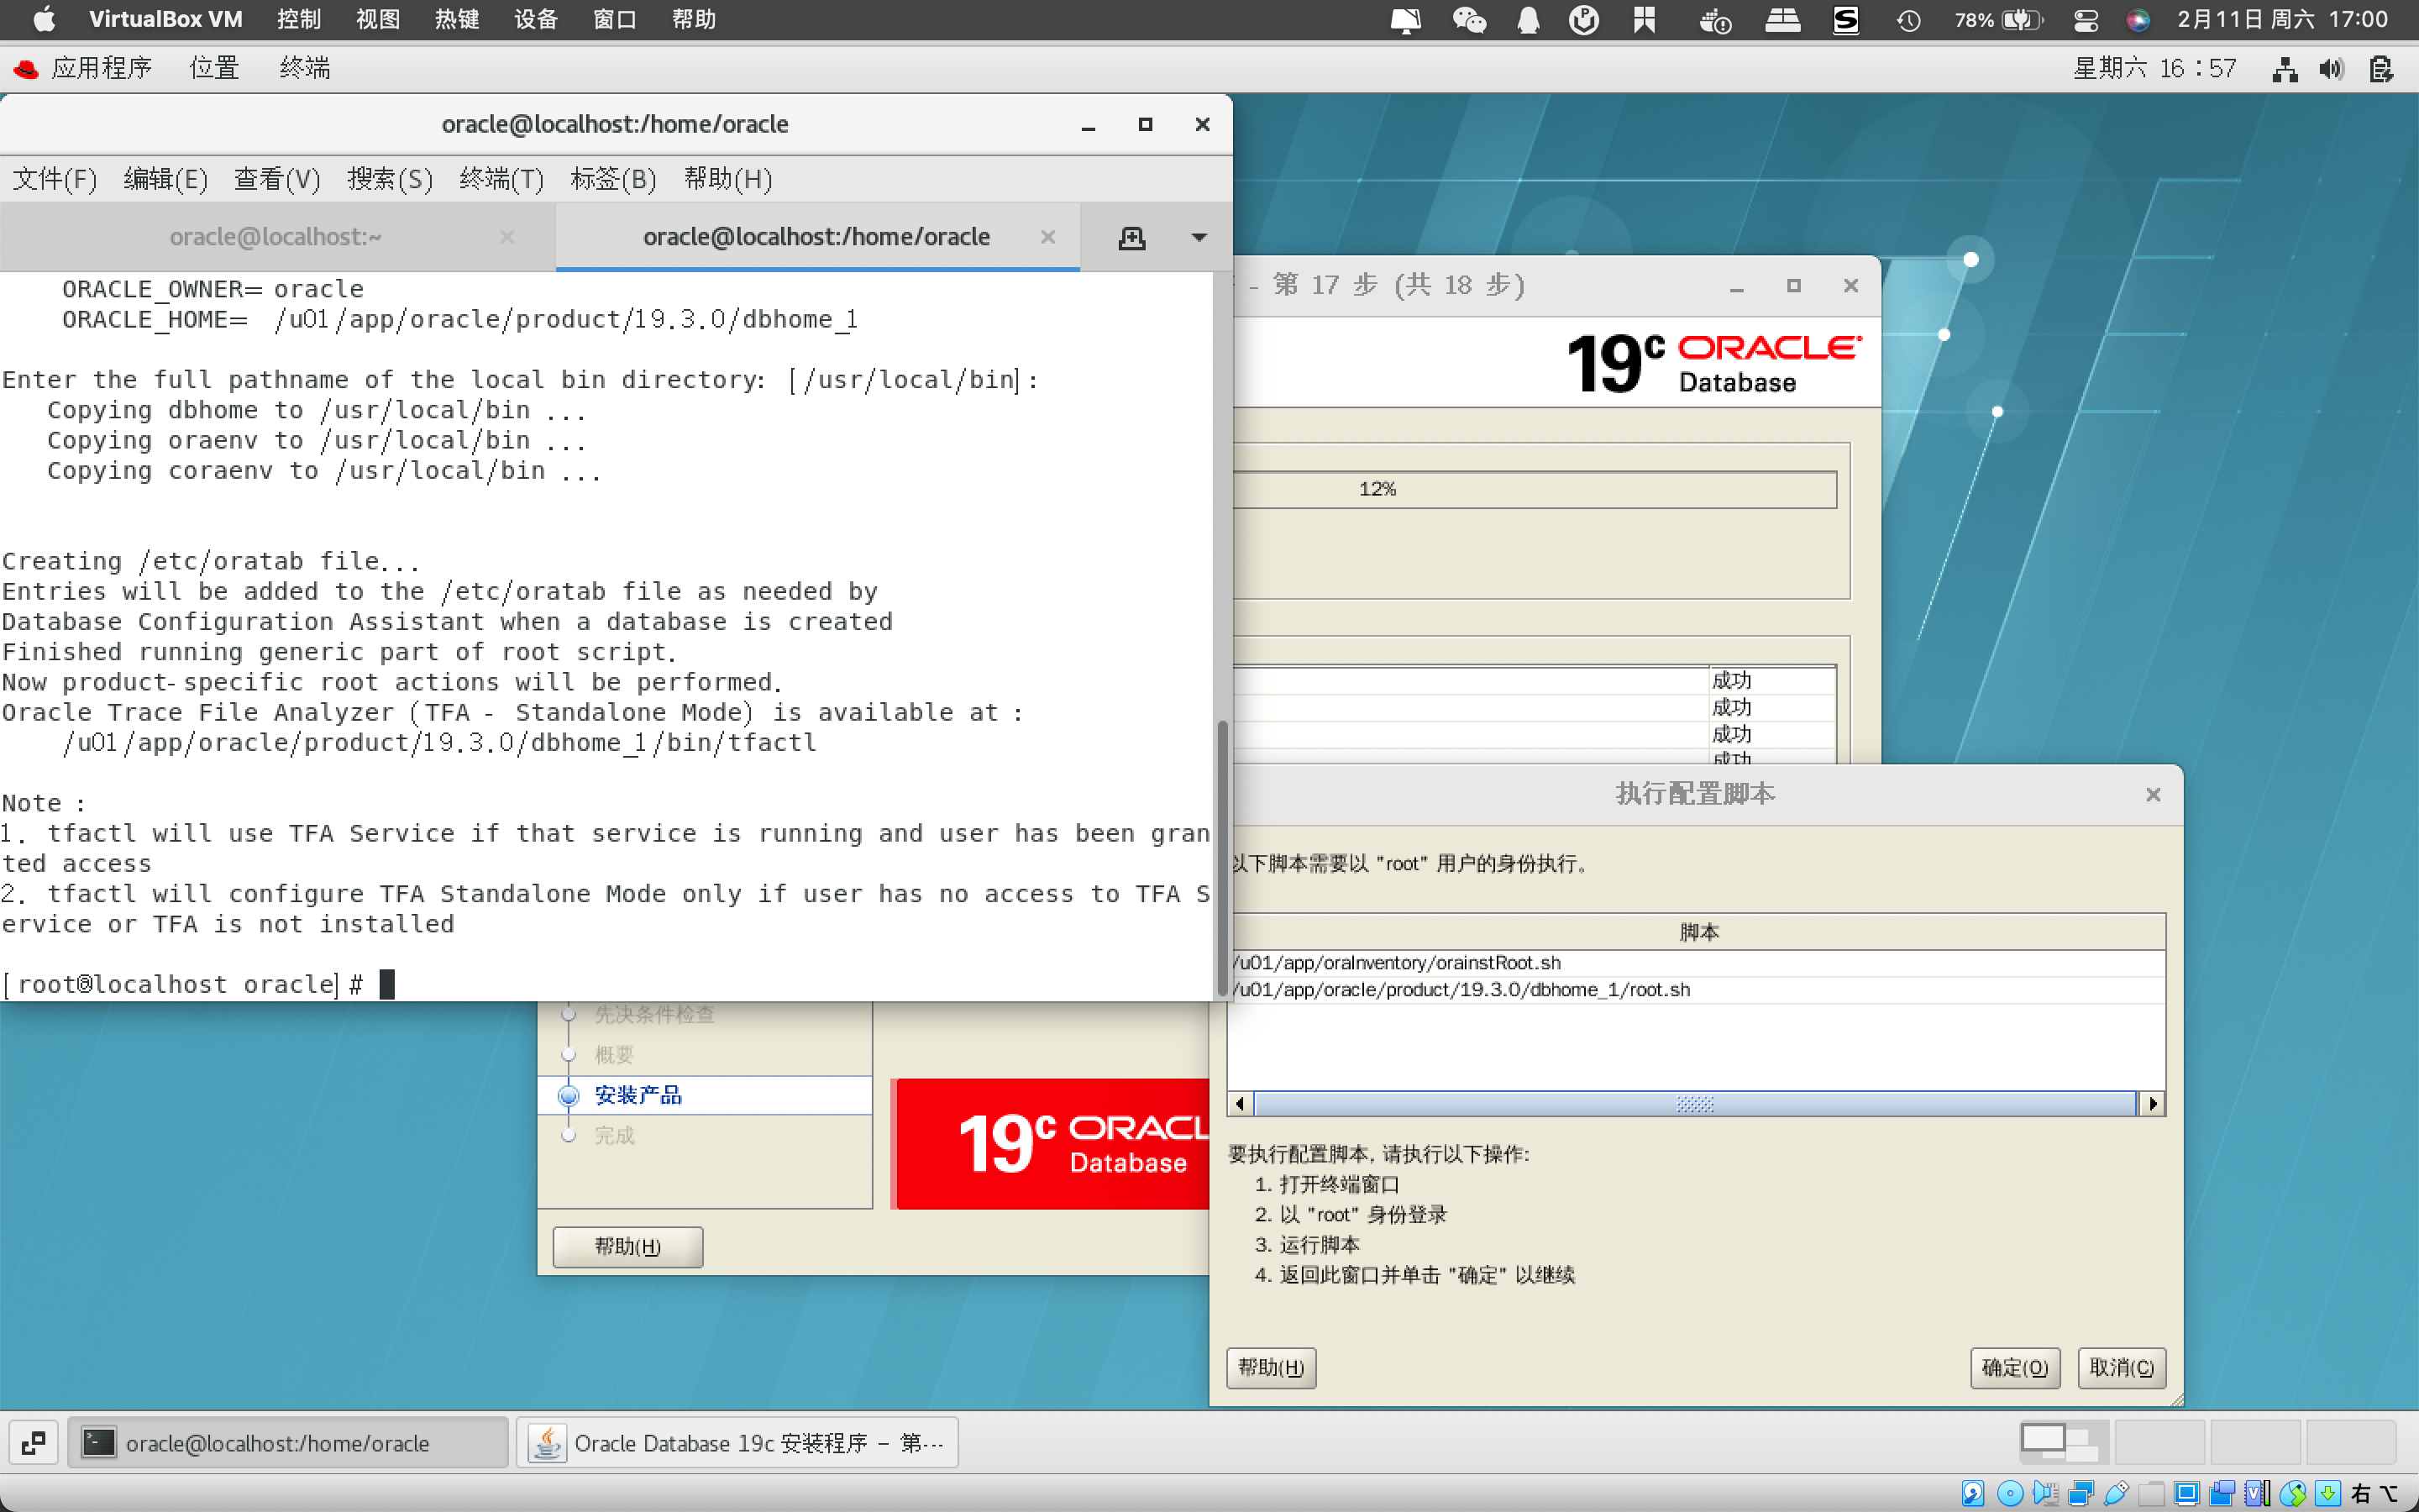Click 帮助(H) in the 执行配置脚本 dialog

point(1271,1367)
